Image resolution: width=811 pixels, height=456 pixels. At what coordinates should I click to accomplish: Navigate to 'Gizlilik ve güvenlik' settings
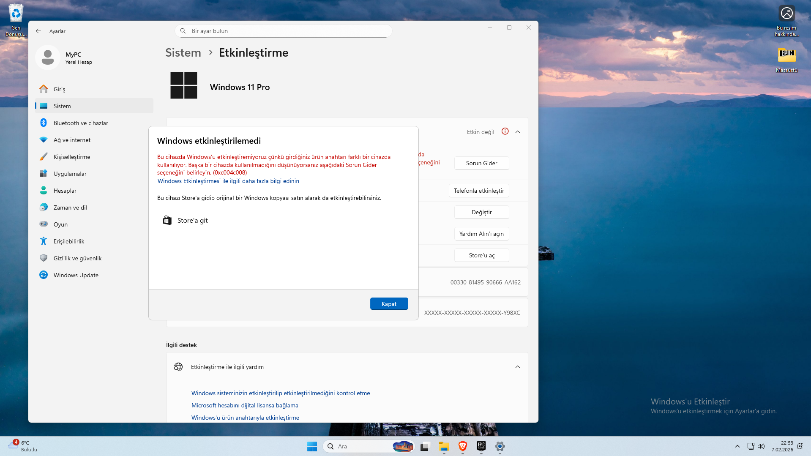pyautogui.click(x=94, y=258)
